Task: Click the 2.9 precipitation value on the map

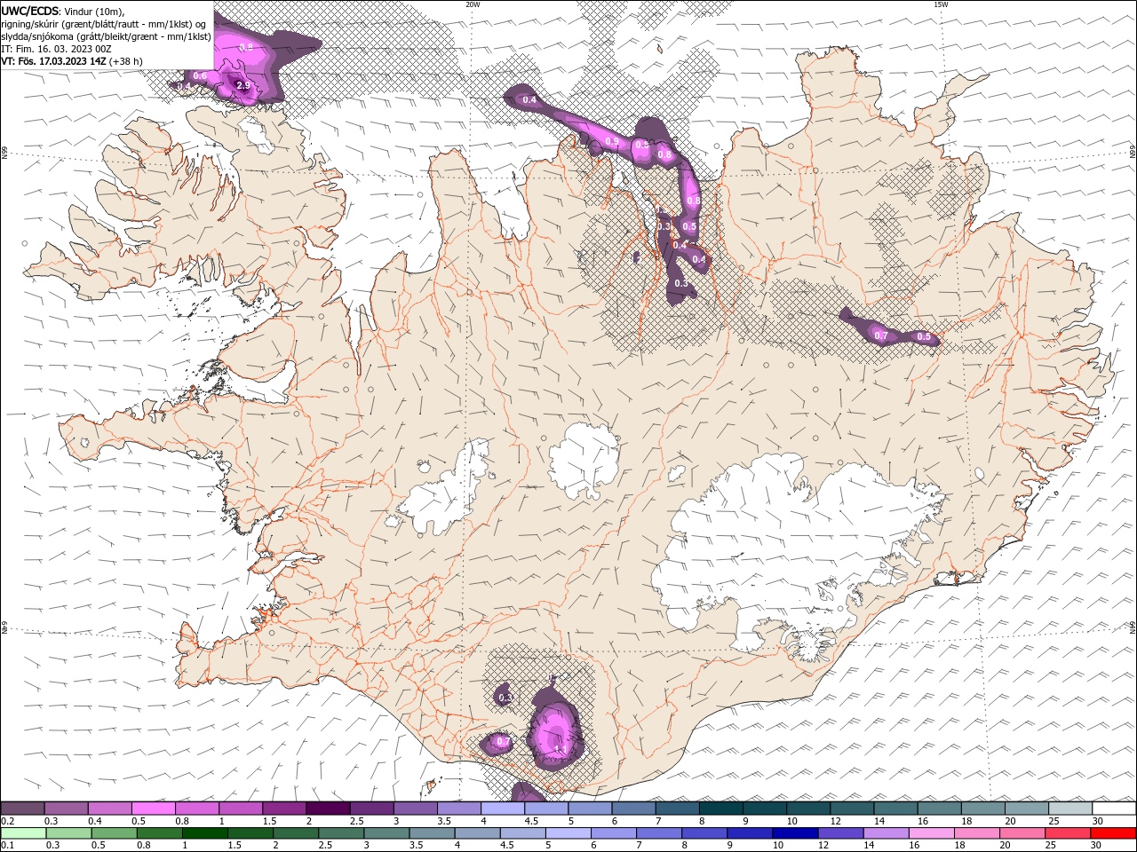Action: [x=243, y=85]
